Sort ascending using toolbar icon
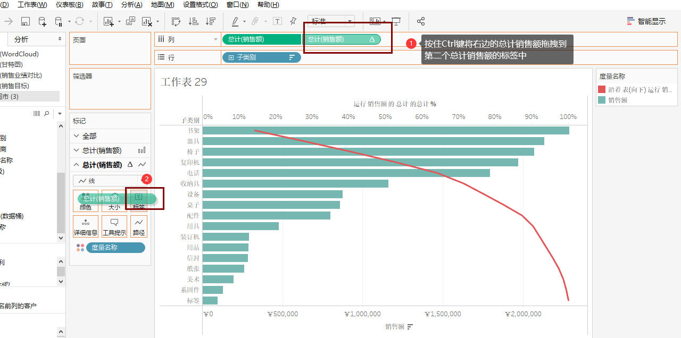This screenshot has height=338, width=681. (194, 21)
